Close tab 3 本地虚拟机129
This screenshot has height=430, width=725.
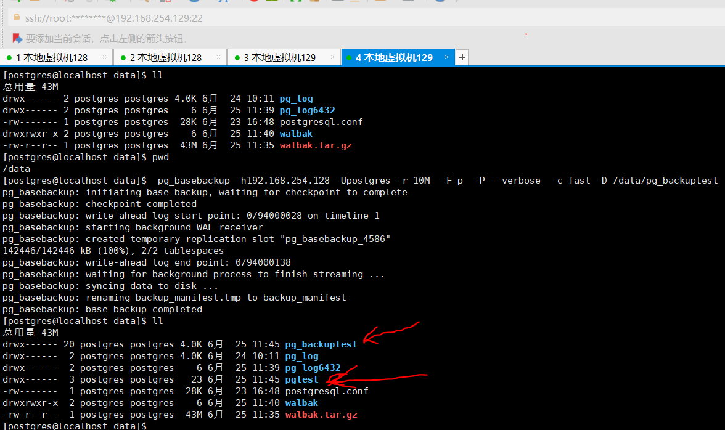[x=332, y=57]
